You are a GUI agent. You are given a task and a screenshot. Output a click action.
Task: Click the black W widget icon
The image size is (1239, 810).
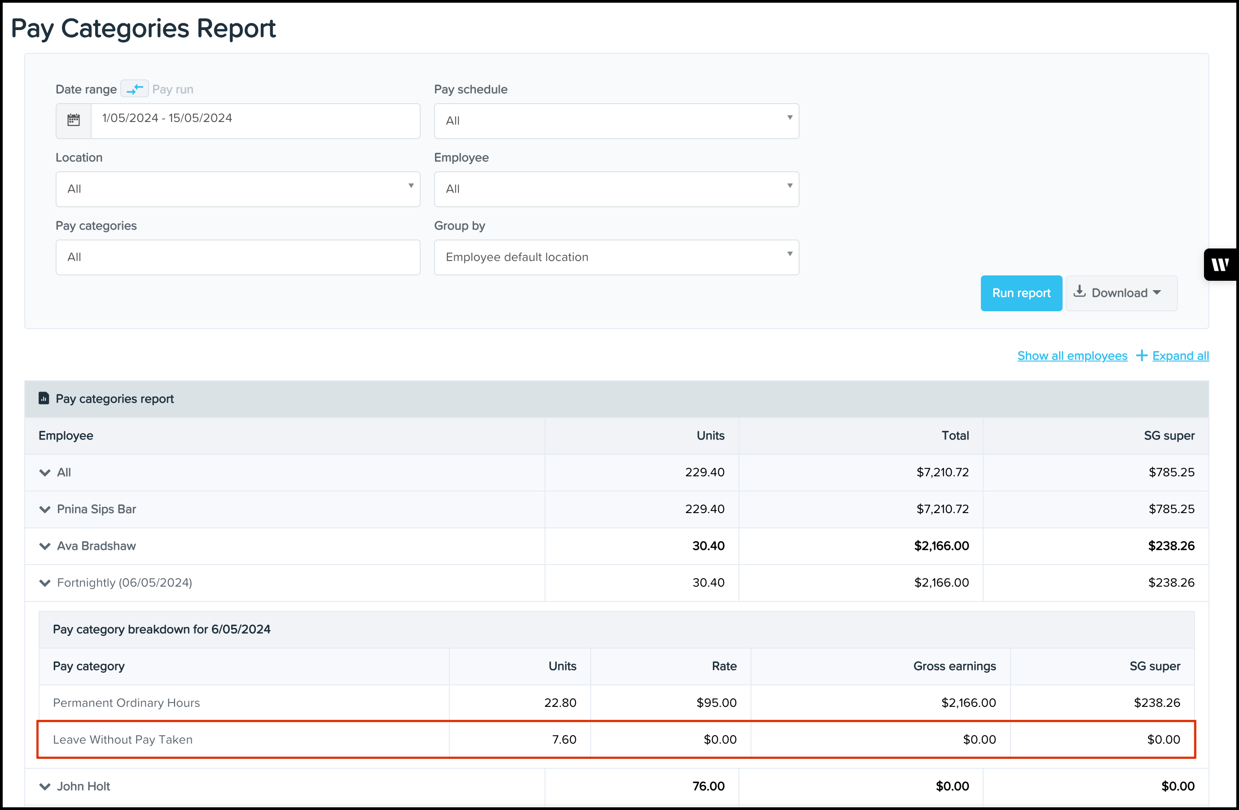(1220, 265)
